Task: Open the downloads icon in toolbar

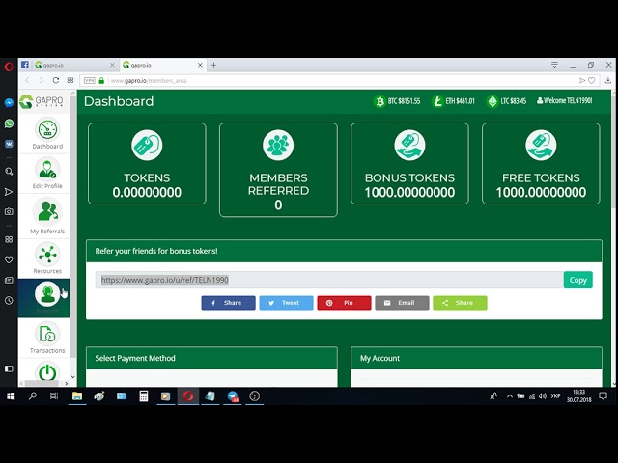Action: (x=608, y=80)
